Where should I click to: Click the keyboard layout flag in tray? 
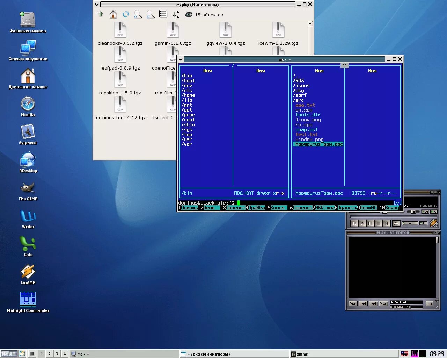click(404, 354)
